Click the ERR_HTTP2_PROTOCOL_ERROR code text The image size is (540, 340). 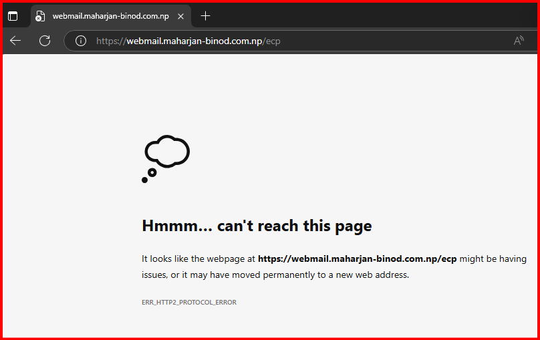point(189,303)
